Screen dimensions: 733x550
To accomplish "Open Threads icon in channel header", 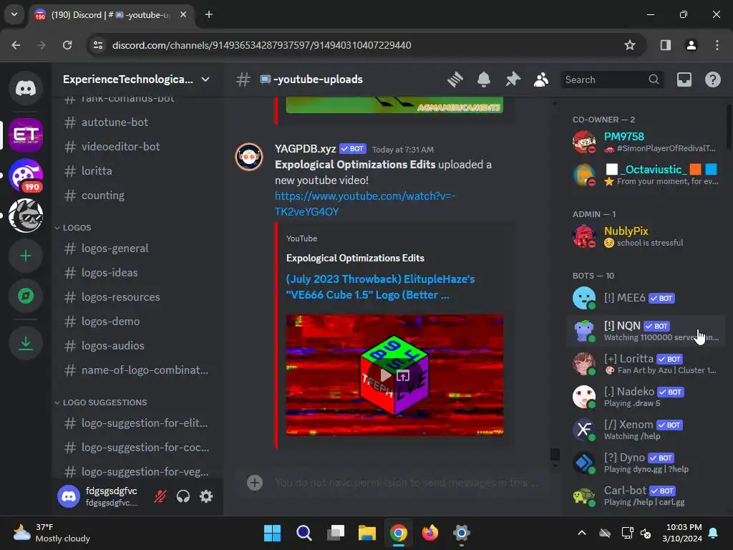I will (x=455, y=79).
